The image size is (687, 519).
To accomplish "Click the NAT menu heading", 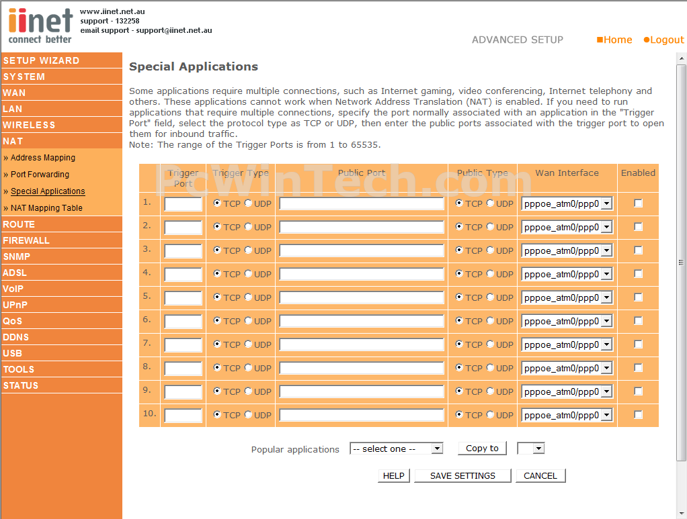I will tap(61, 142).
